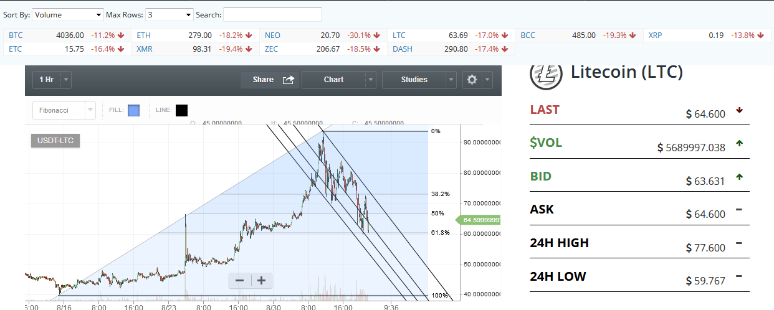This screenshot has height=310, width=774.
Task: Click BTC price 4036.00
Action: pyautogui.click(x=70, y=35)
